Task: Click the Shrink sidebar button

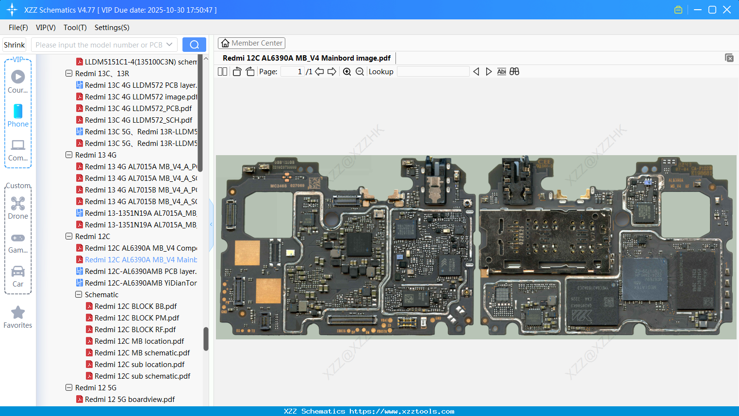Action: (14, 44)
